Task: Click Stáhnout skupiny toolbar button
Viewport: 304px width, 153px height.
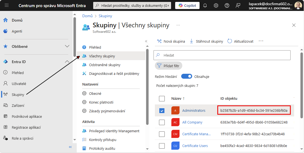Action: click(x=206, y=41)
